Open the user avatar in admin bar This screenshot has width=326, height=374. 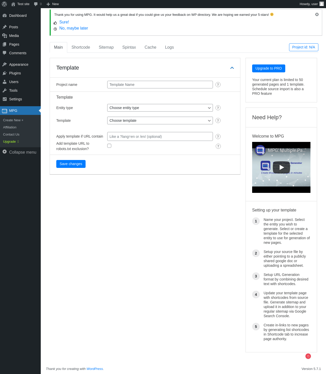(322, 4)
